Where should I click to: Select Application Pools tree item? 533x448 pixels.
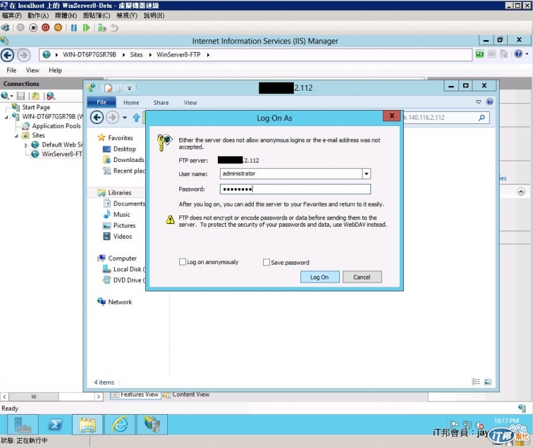click(57, 126)
